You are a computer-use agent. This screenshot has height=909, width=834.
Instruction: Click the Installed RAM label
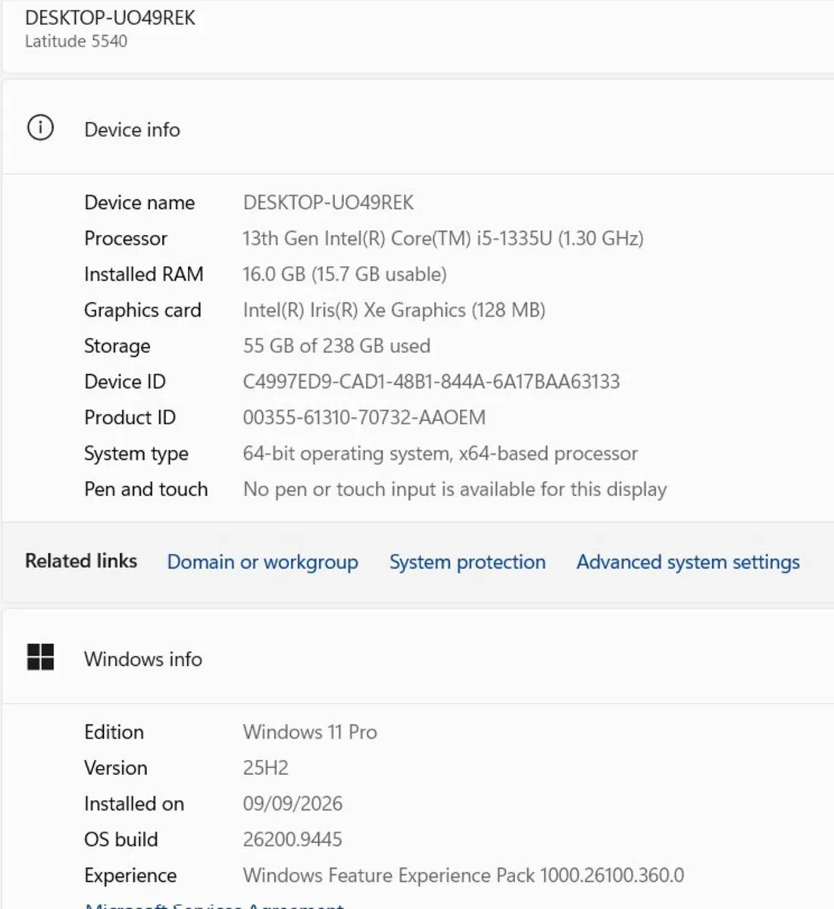point(144,274)
